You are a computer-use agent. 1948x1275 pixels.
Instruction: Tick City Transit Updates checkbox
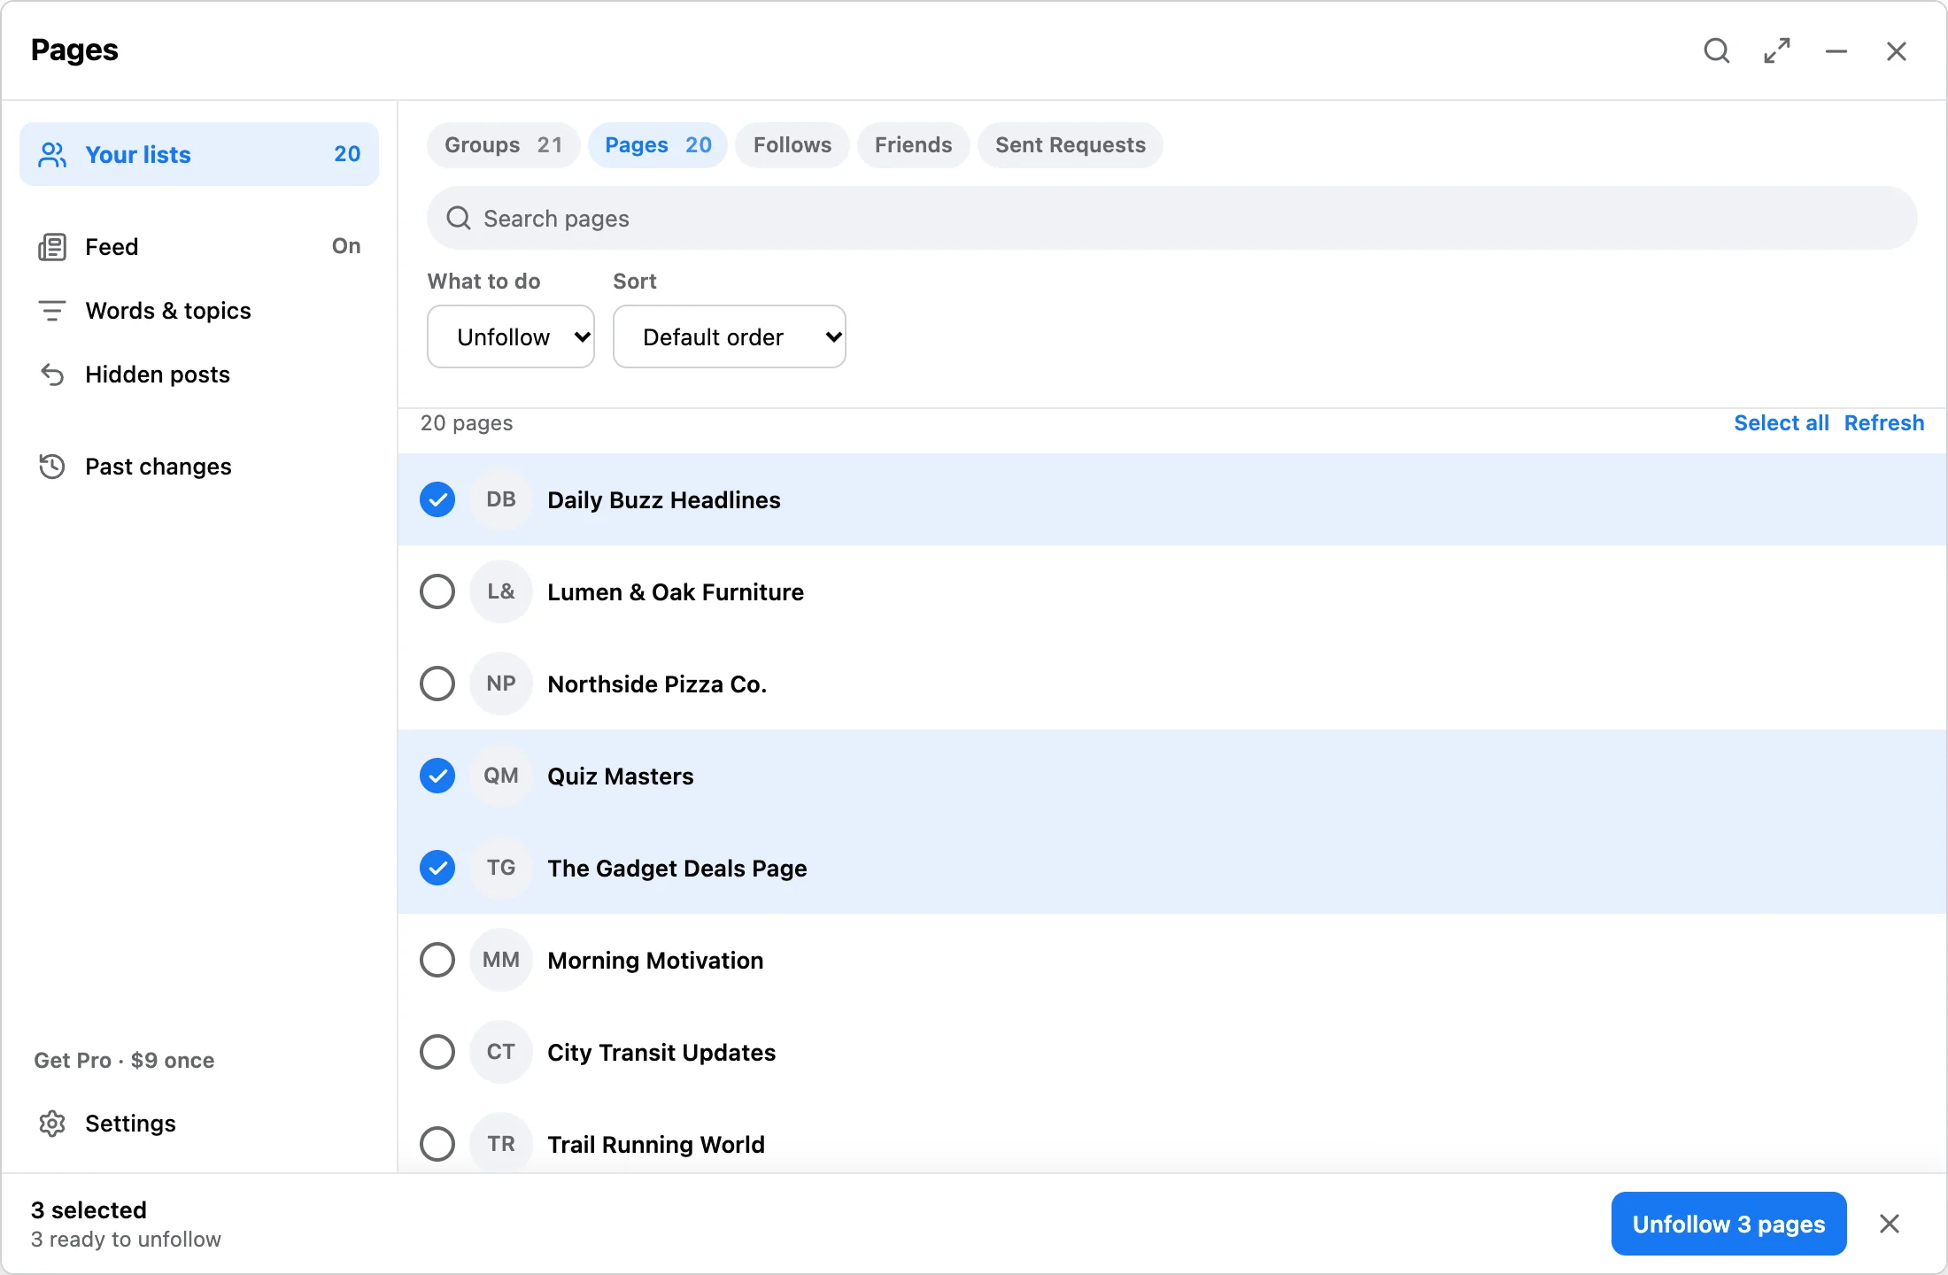point(437,1052)
